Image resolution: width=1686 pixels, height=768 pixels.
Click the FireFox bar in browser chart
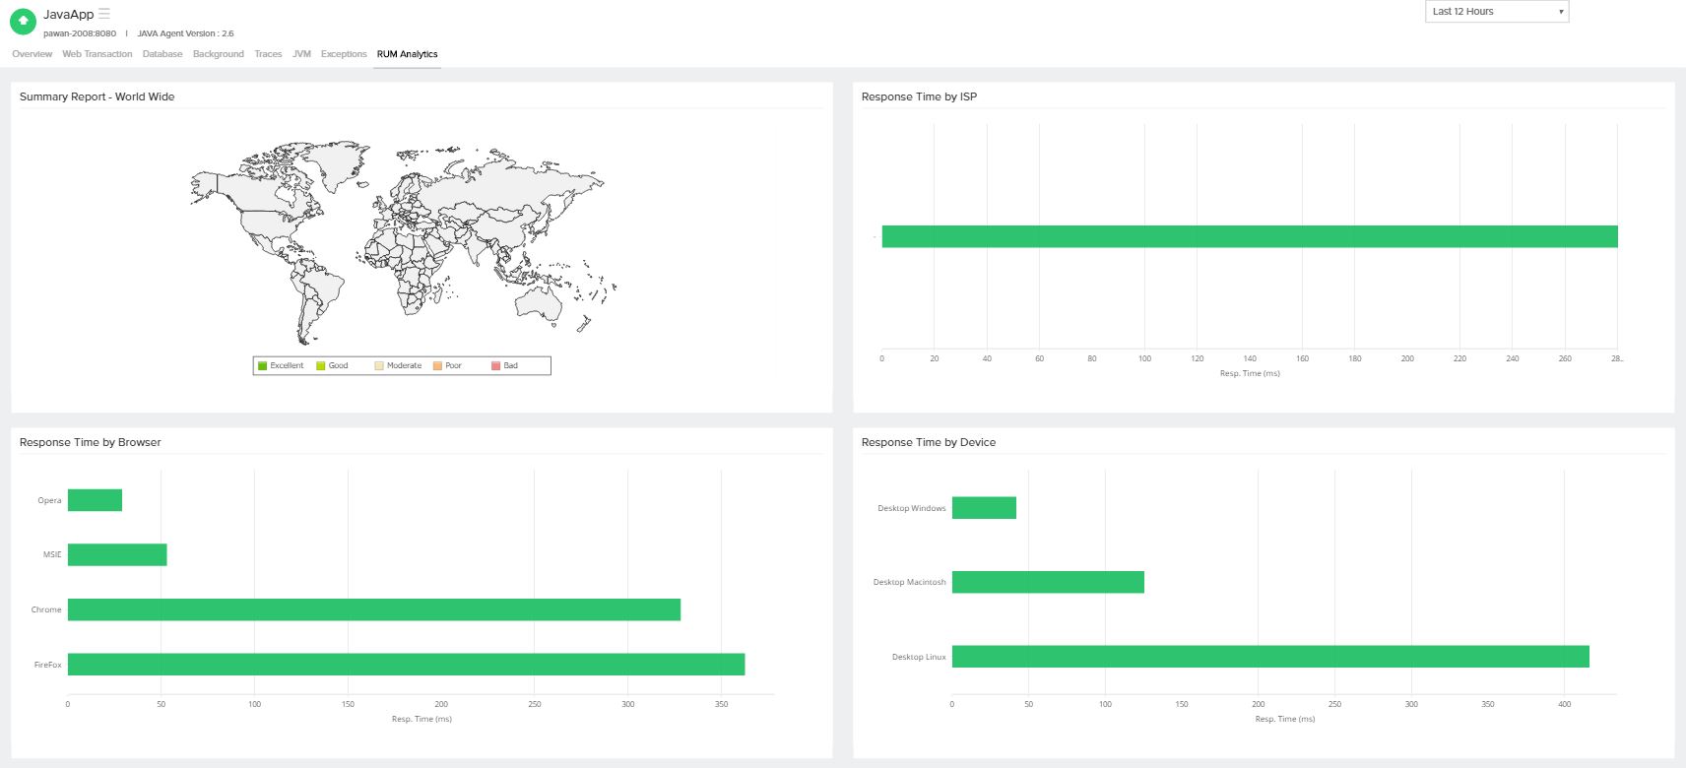point(406,665)
